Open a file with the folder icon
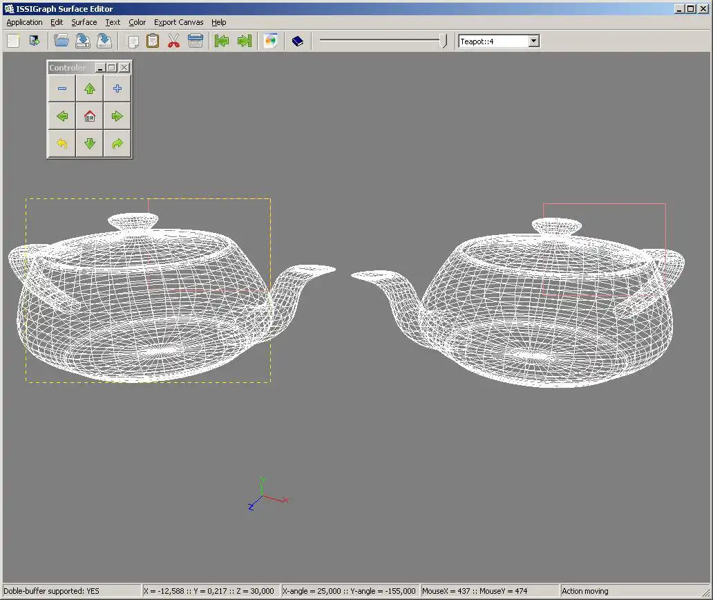Screen dimensions: 713x600 tap(61, 41)
